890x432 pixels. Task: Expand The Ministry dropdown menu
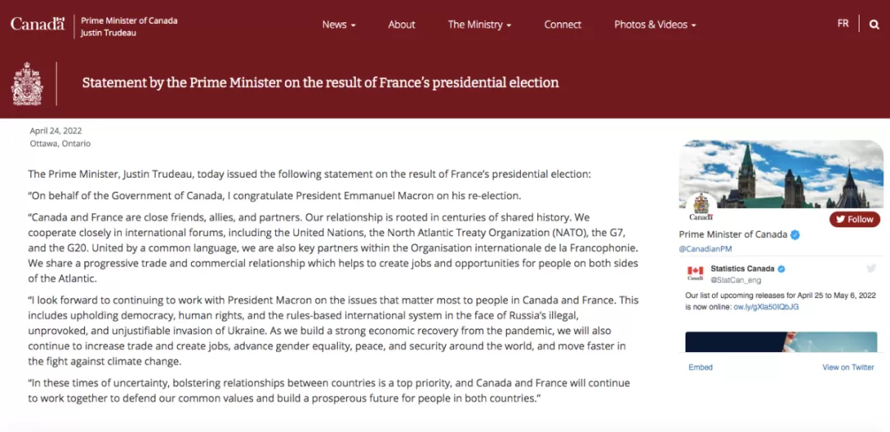[x=480, y=25]
